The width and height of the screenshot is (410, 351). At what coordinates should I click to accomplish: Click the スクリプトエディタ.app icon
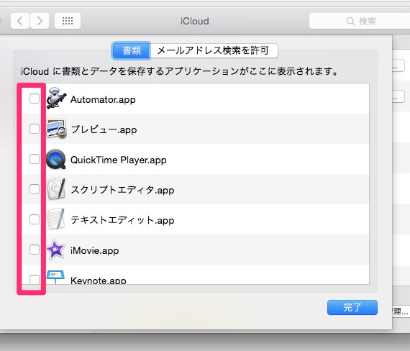pos(55,189)
